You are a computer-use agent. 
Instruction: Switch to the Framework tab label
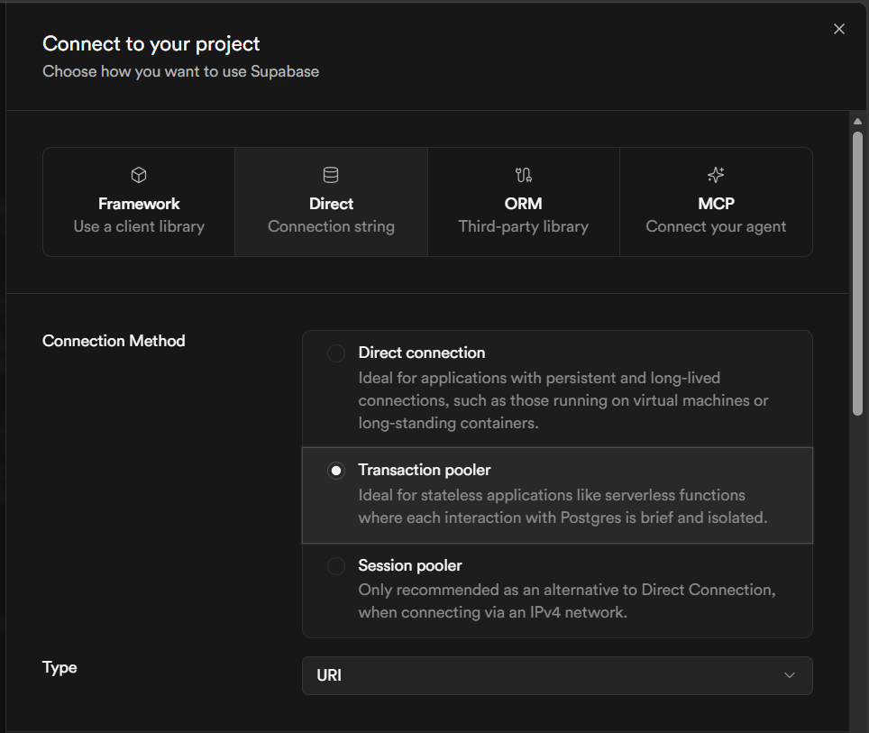pyautogui.click(x=139, y=204)
